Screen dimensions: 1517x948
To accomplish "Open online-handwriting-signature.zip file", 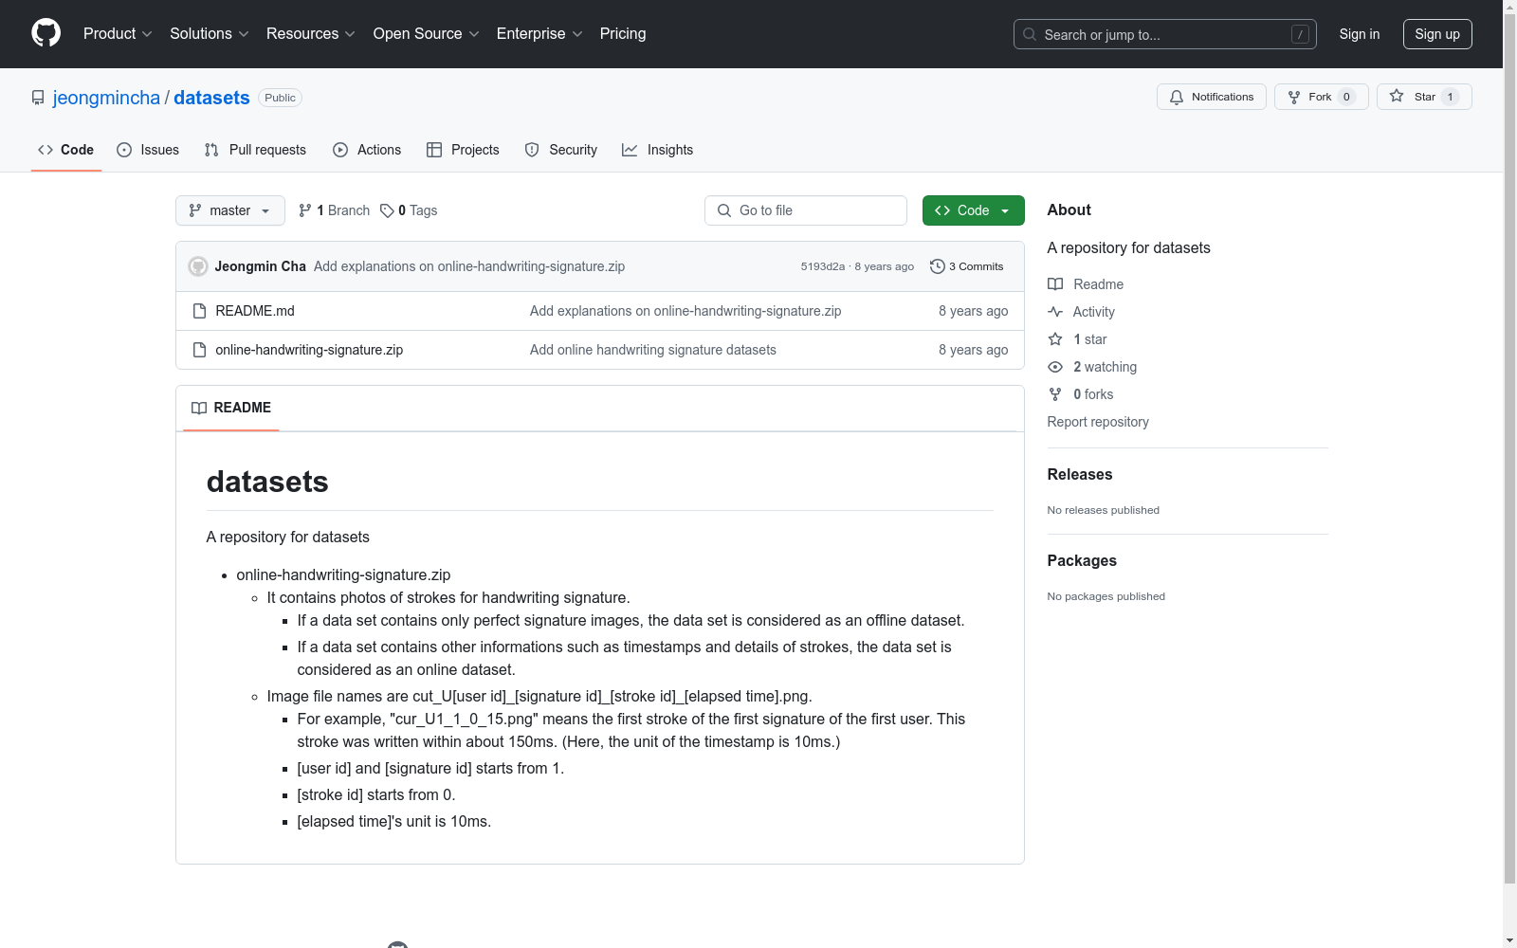I will tap(309, 350).
